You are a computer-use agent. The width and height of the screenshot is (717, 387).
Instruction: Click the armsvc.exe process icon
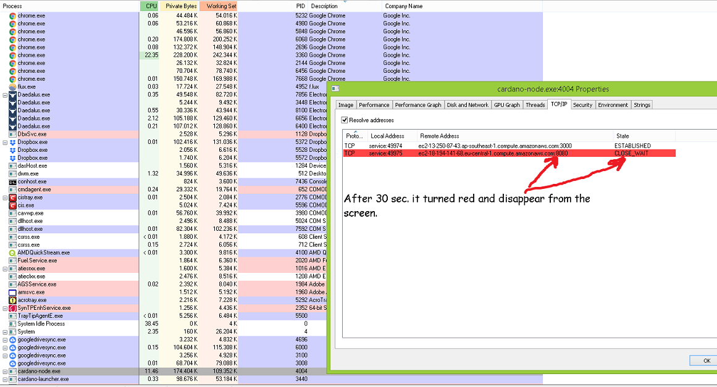click(x=13, y=293)
